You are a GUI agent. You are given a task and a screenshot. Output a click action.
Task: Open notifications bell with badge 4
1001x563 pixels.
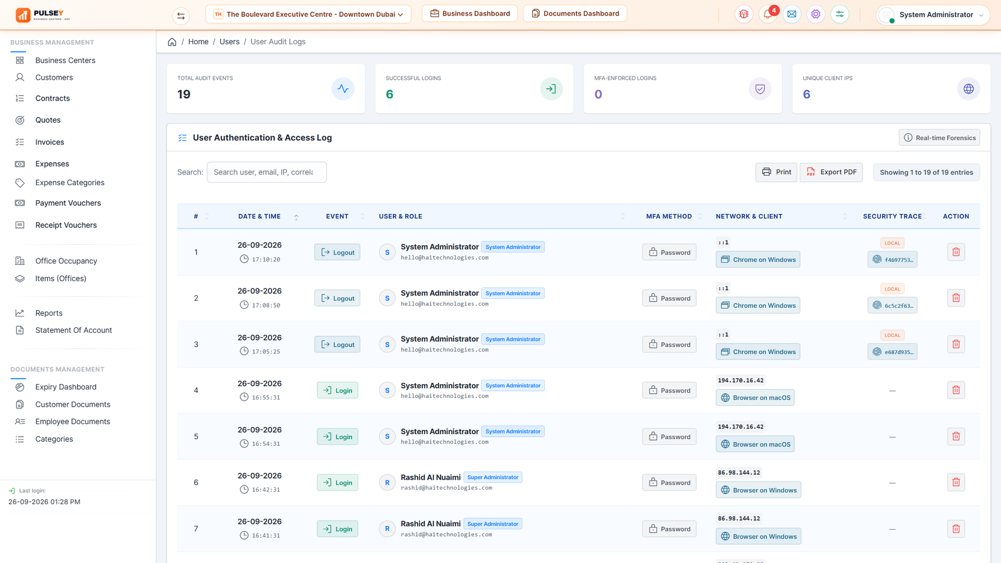click(x=768, y=14)
